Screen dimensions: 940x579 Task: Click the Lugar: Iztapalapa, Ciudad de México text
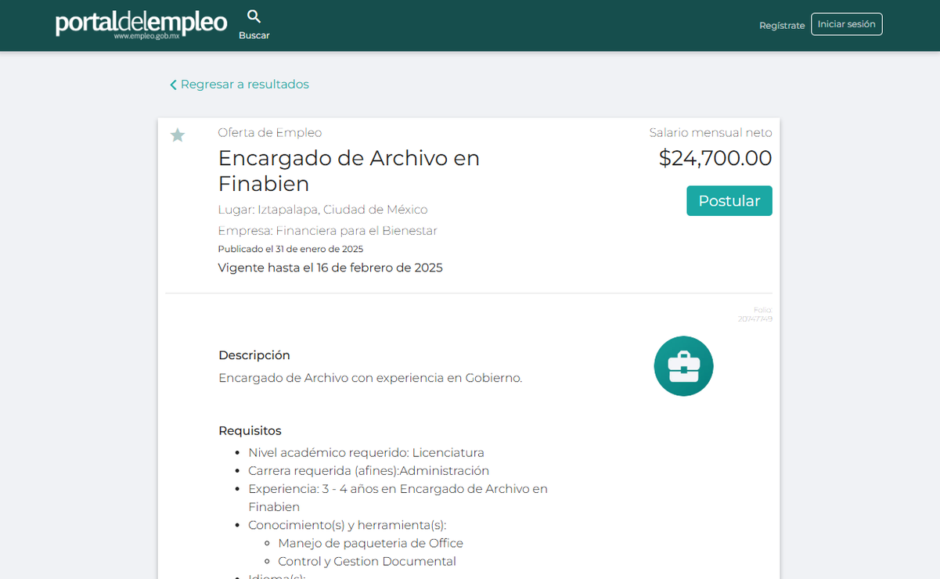322,210
